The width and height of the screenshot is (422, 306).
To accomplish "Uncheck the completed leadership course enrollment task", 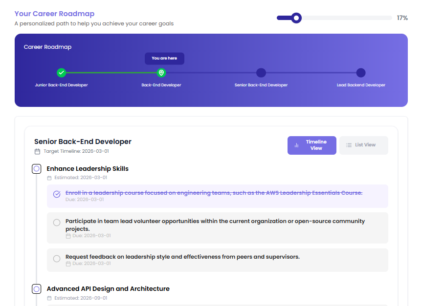I will click(x=57, y=194).
